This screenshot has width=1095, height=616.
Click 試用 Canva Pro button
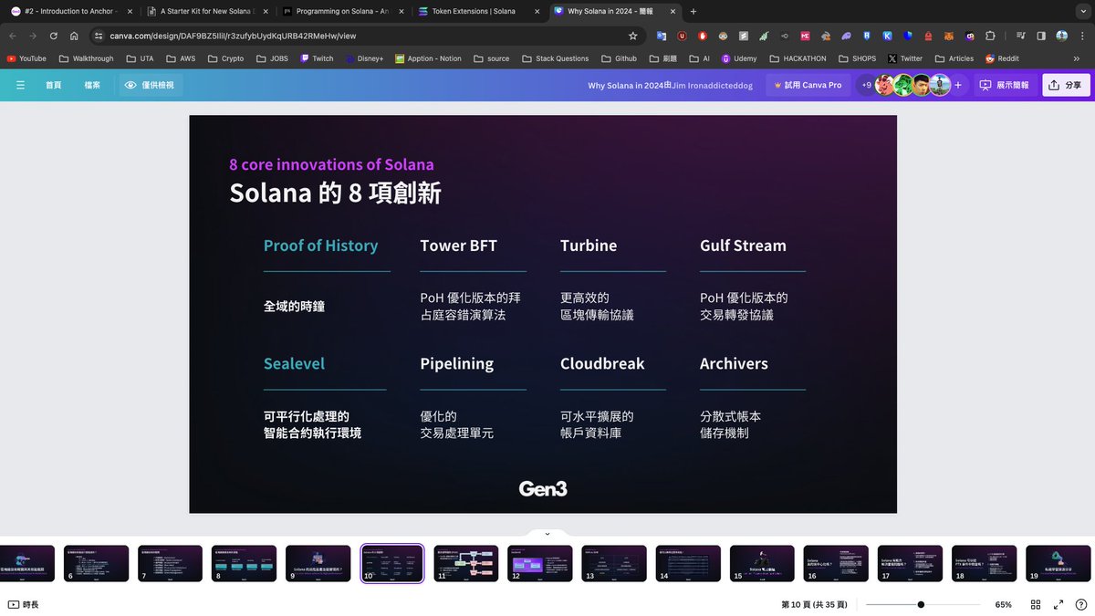coord(808,85)
